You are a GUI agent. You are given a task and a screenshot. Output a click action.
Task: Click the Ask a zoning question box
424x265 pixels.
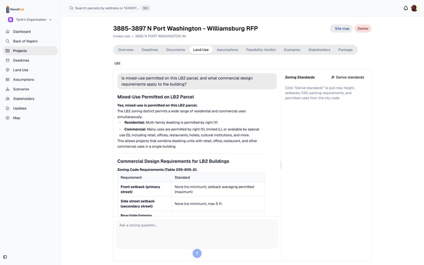tap(197, 233)
